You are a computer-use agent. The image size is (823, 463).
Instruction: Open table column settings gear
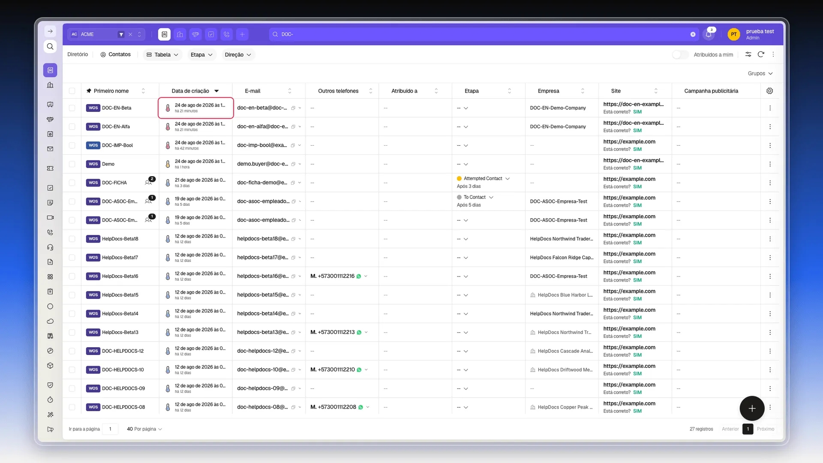(770, 91)
